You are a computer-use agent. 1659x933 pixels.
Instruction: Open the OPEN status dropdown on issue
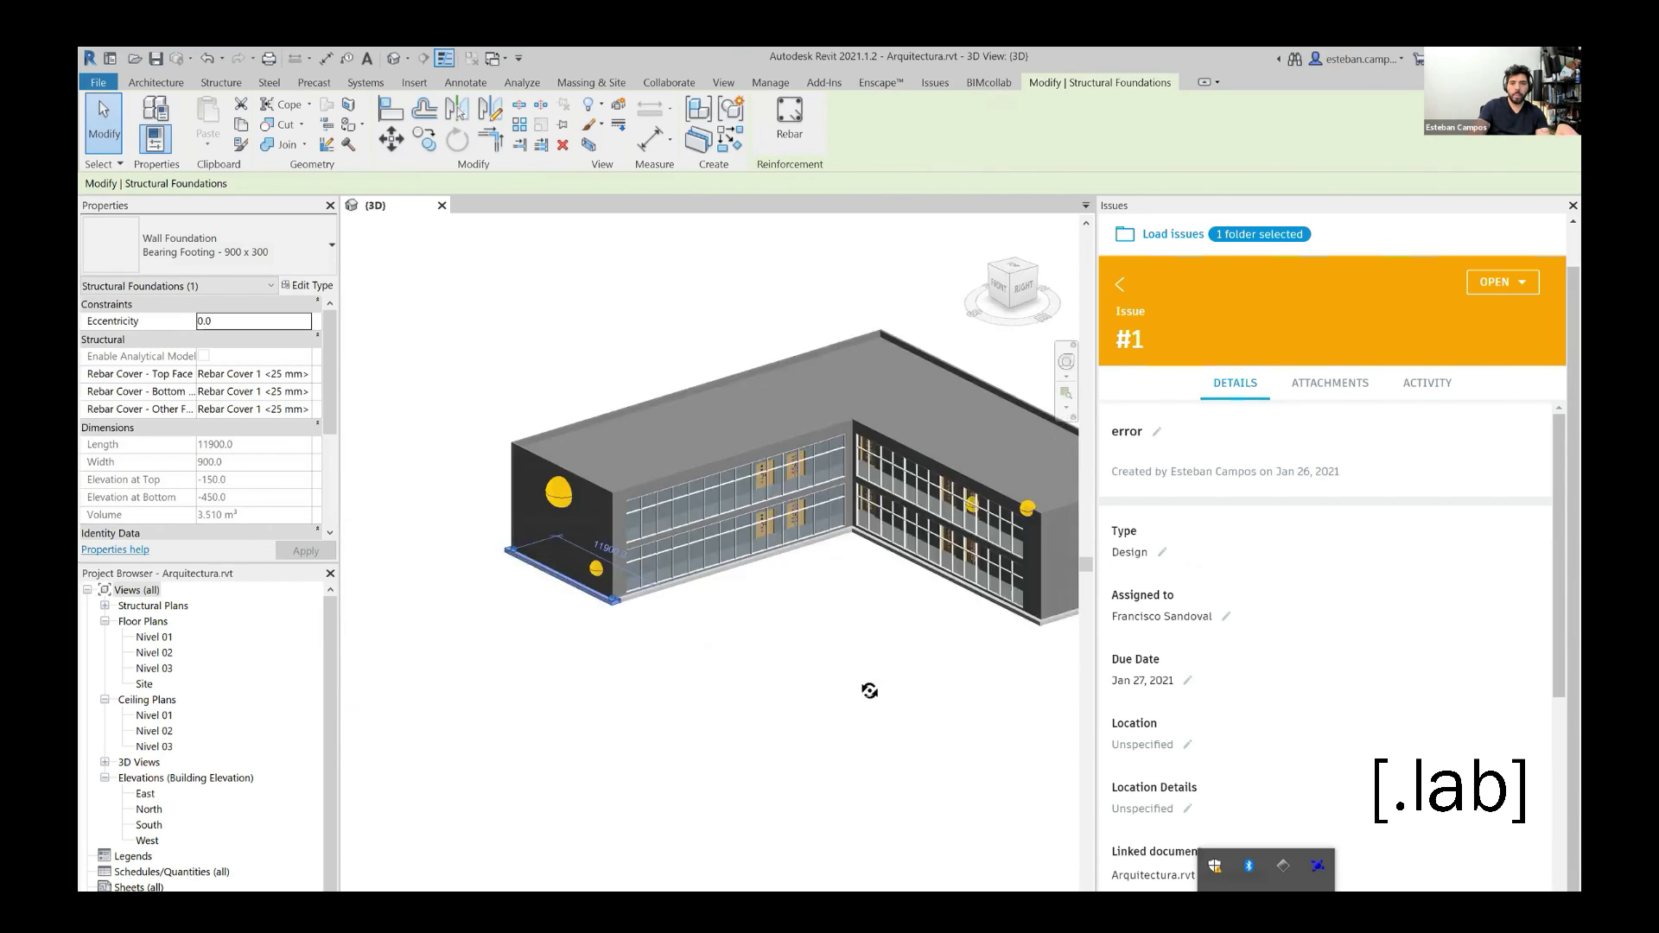pyautogui.click(x=1502, y=282)
